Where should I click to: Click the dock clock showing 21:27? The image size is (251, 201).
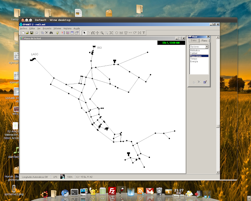click(179, 192)
